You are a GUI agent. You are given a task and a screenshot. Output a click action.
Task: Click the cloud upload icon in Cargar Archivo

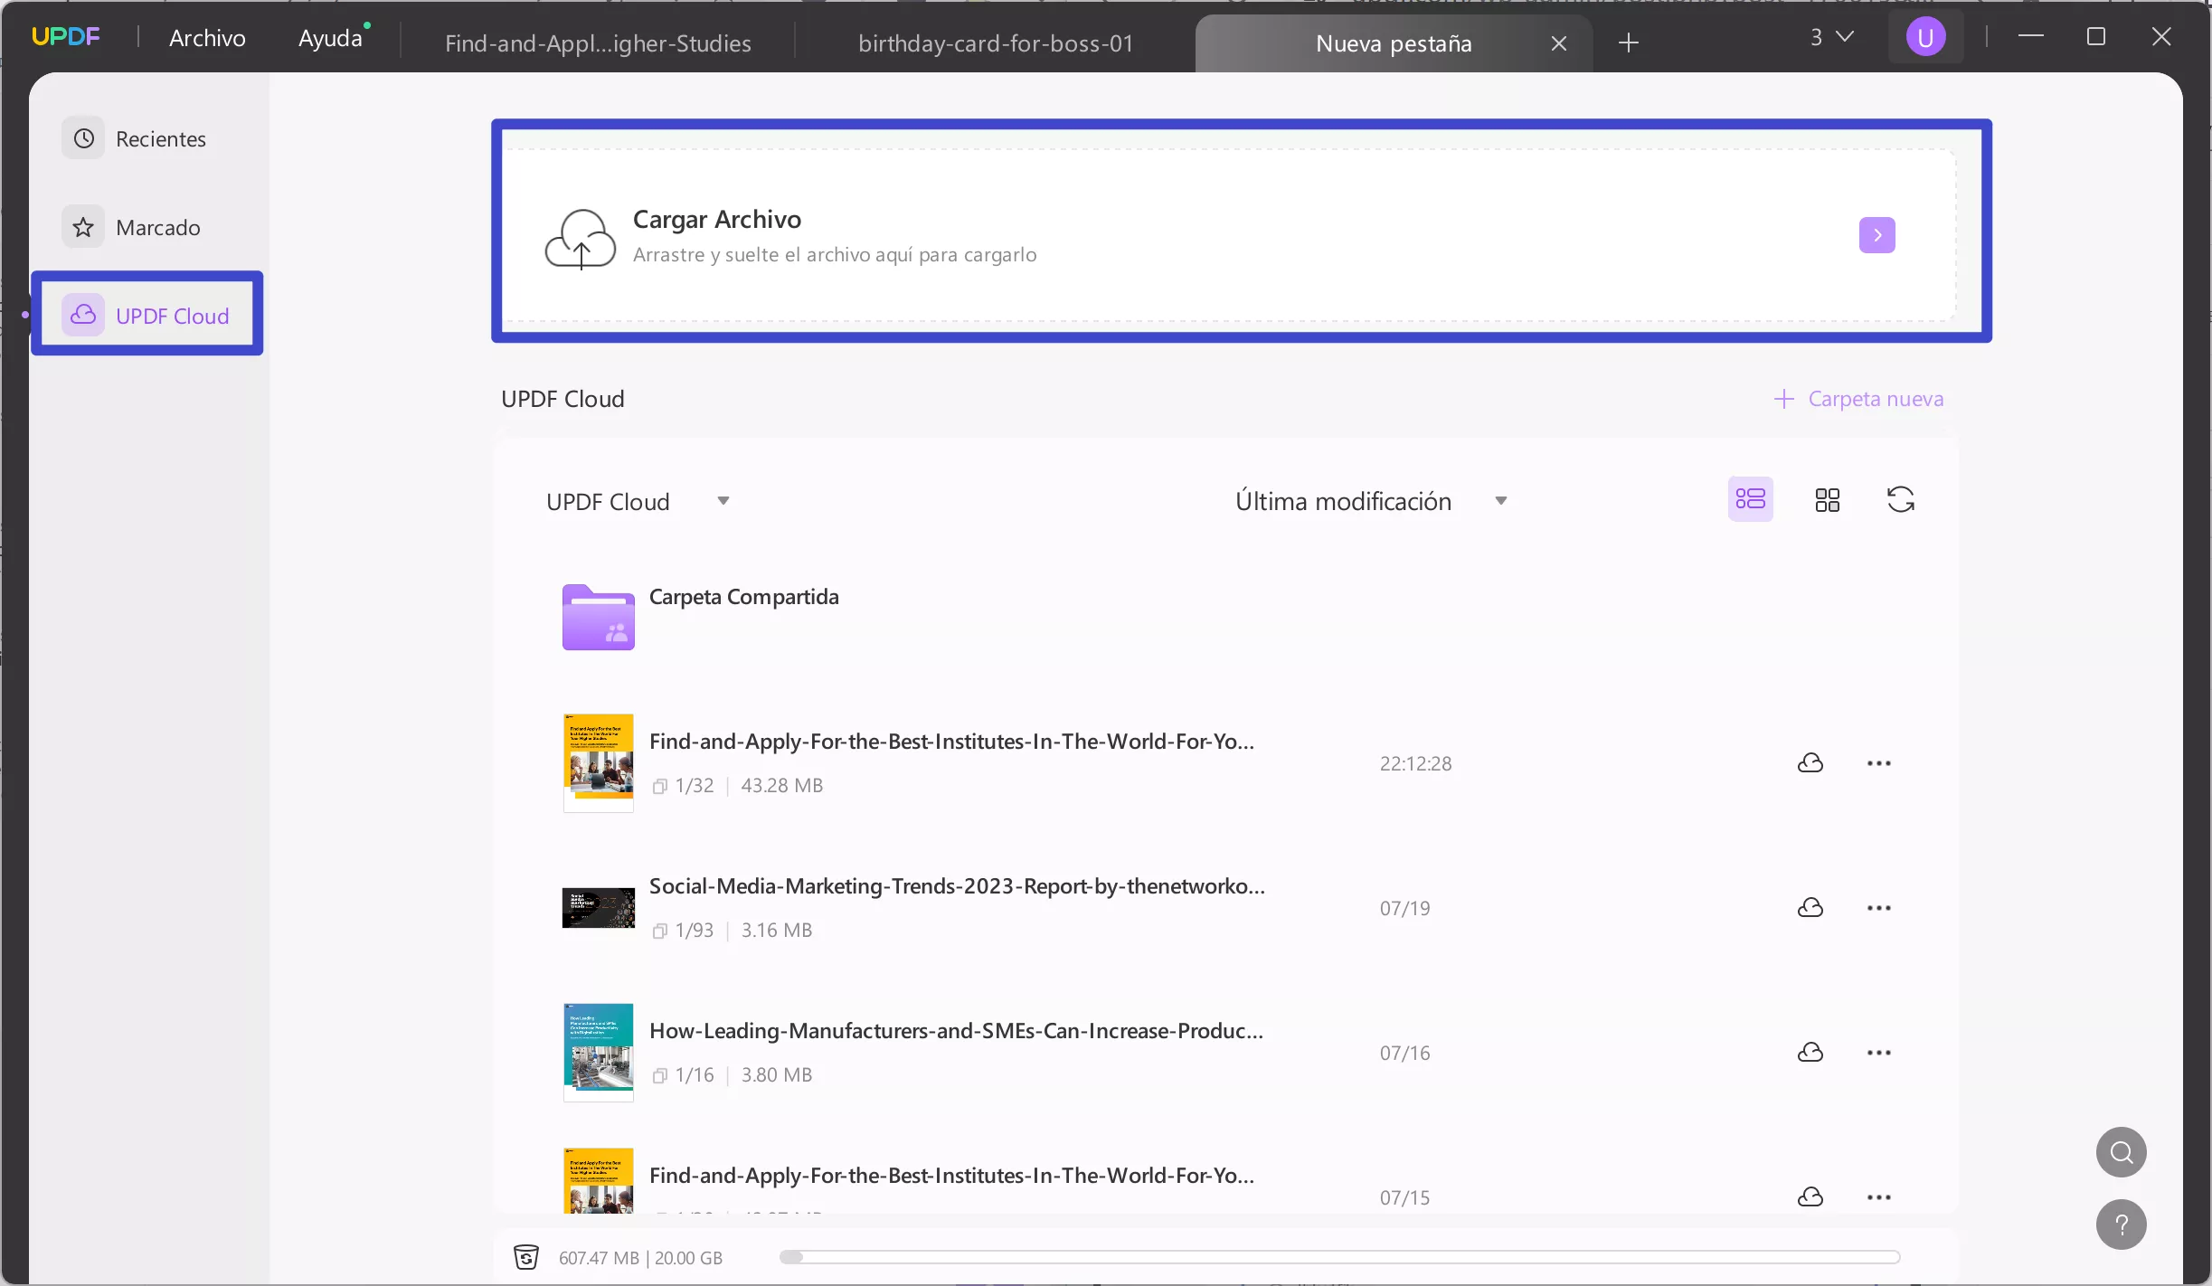tap(580, 239)
